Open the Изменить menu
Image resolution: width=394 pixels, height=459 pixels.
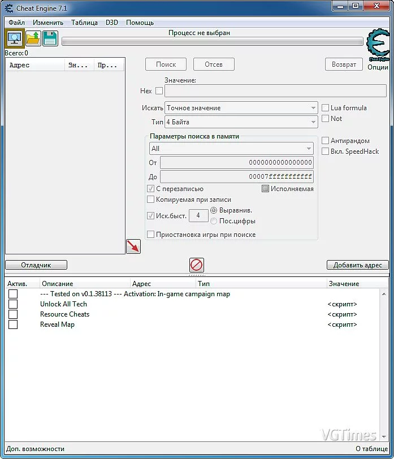(48, 23)
